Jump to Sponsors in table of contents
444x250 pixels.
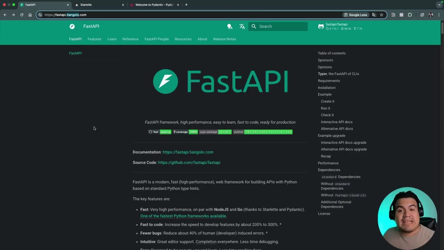click(325, 60)
